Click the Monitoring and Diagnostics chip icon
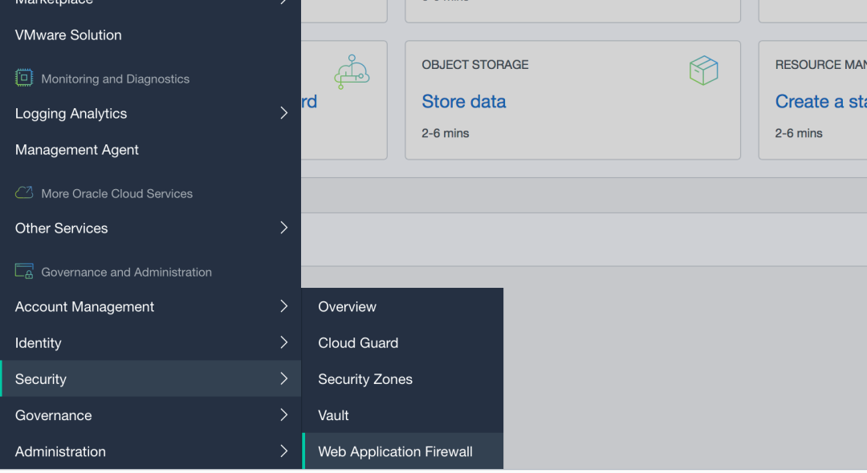Screen dimensions: 867x473 [x=24, y=78]
